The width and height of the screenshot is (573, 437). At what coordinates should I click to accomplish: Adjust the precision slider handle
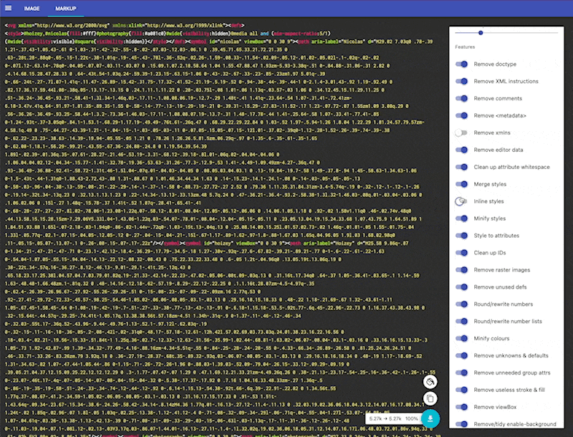pos(481,33)
